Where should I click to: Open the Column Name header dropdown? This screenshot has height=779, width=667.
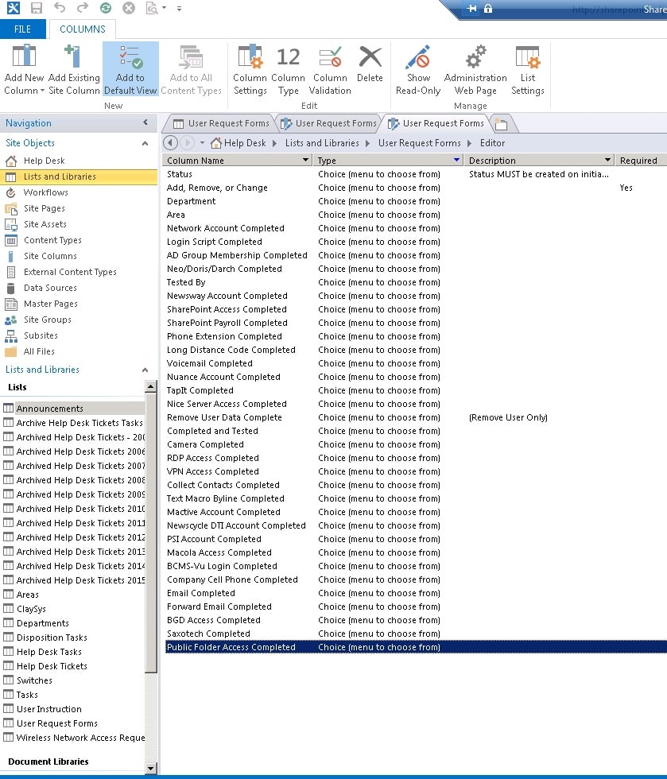coord(302,160)
